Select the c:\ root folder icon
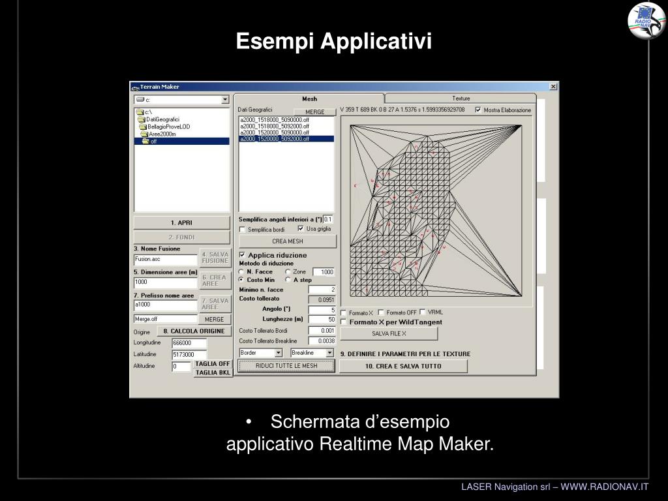This screenshot has width=668, height=501. click(140, 112)
